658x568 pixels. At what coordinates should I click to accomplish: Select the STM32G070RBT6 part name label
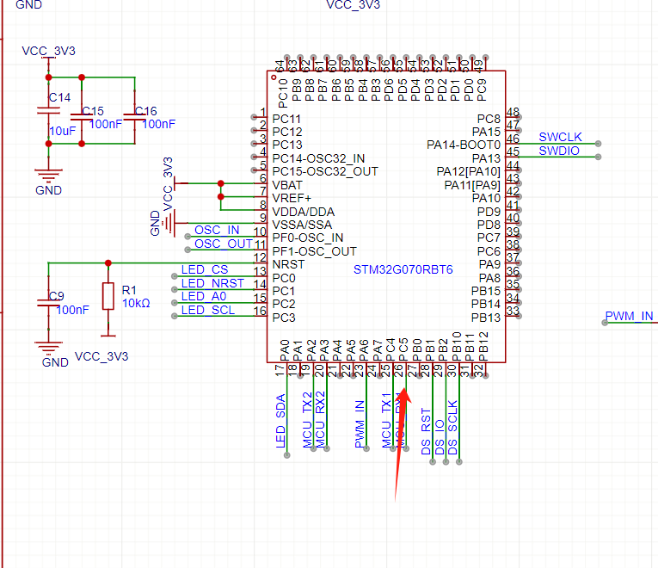(403, 269)
